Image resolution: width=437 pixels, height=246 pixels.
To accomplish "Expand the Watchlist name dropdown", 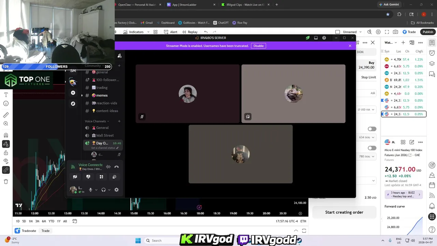I will pos(390,43).
